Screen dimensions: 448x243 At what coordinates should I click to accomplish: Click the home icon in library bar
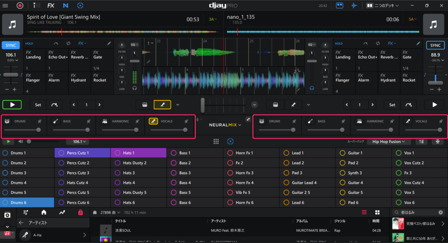click(44, 212)
